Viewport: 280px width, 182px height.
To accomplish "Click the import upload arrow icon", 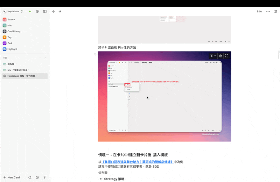I will click(x=45, y=177).
